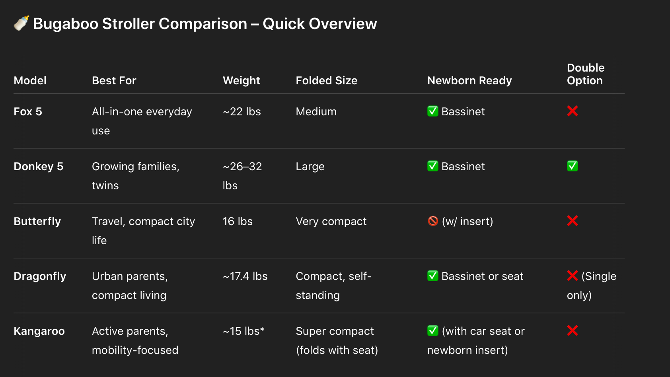
Task: Click Donkey 5's Bassinet green checkmark
Action: pos(432,166)
